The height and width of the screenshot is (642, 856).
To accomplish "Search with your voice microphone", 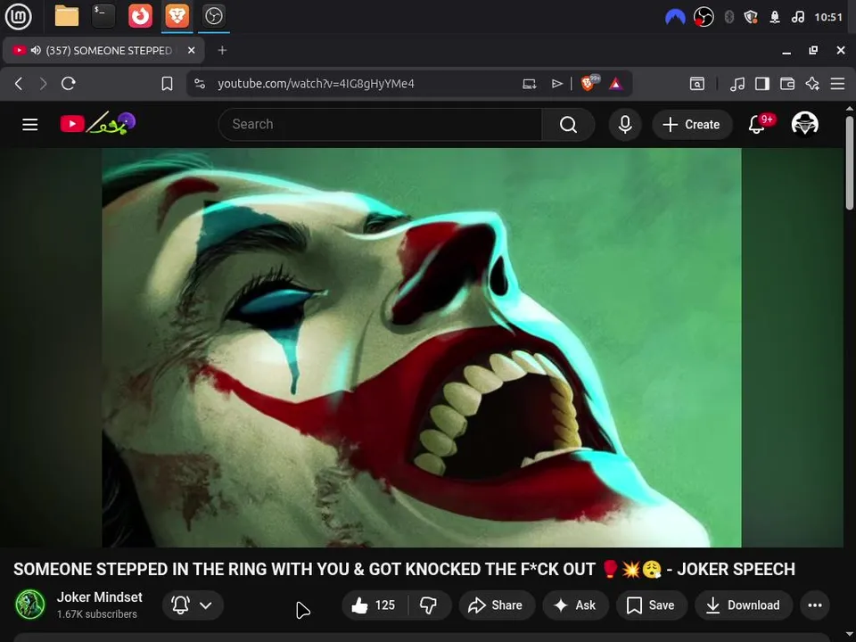I will [x=625, y=125].
